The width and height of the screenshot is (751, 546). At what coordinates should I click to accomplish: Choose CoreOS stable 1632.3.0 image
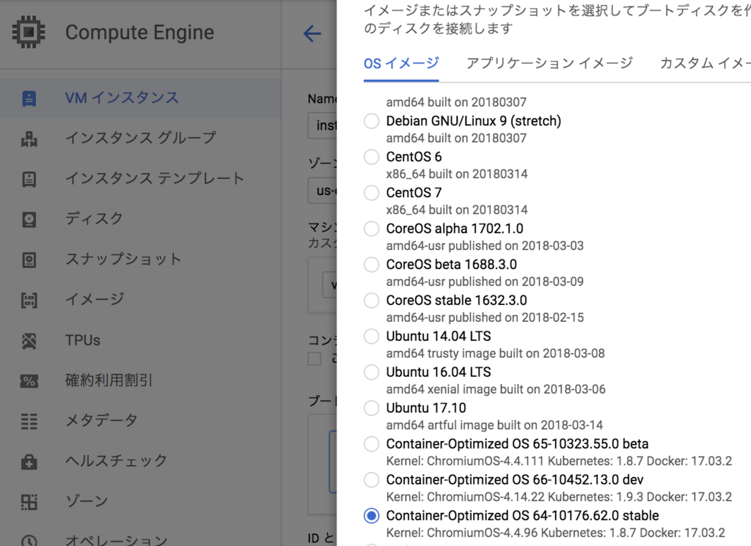[x=371, y=300]
